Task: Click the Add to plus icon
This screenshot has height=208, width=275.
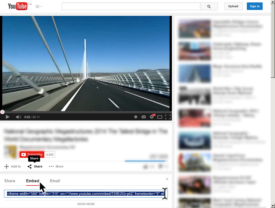Action: (7, 166)
